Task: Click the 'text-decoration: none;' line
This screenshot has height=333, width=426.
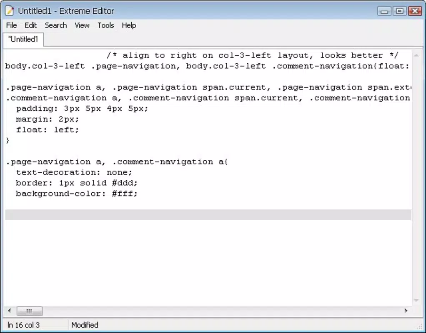Action: [x=74, y=172]
